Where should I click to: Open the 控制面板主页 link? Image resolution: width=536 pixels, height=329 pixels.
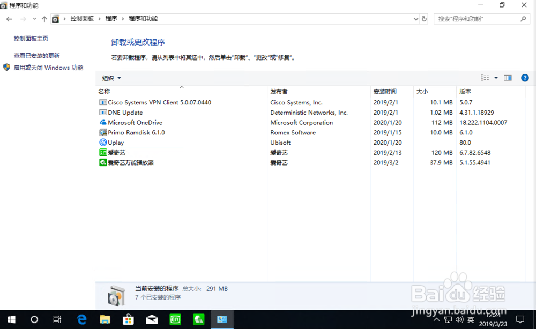coord(31,39)
